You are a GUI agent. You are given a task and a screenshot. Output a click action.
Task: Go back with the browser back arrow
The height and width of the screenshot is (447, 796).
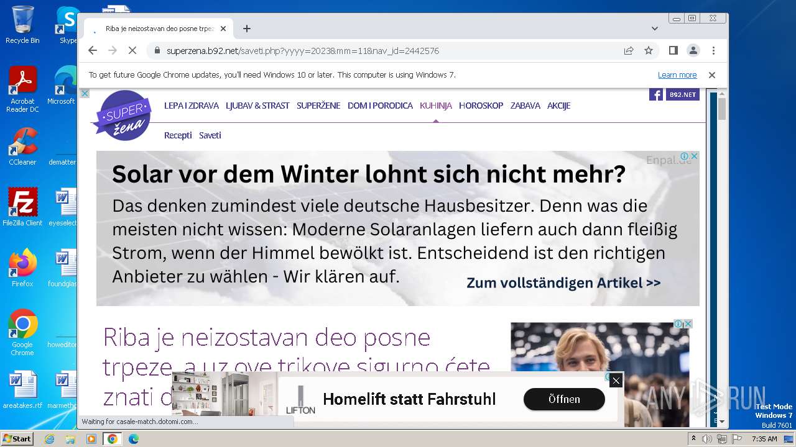pos(93,51)
